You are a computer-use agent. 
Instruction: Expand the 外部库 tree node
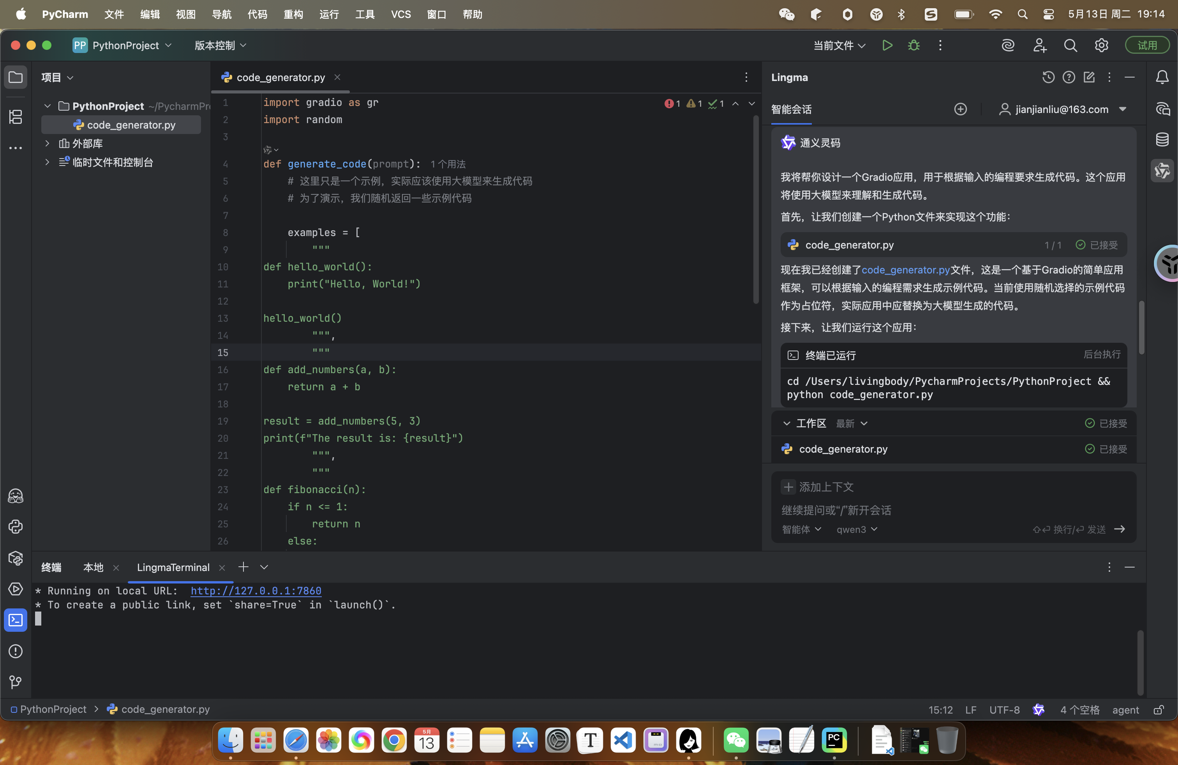click(48, 143)
